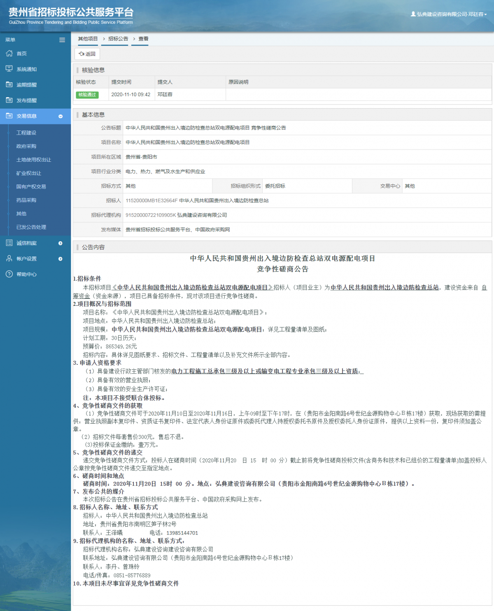Go to 其他项目 breadcrumb link
This screenshot has height=611, width=494.
click(88, 39)
